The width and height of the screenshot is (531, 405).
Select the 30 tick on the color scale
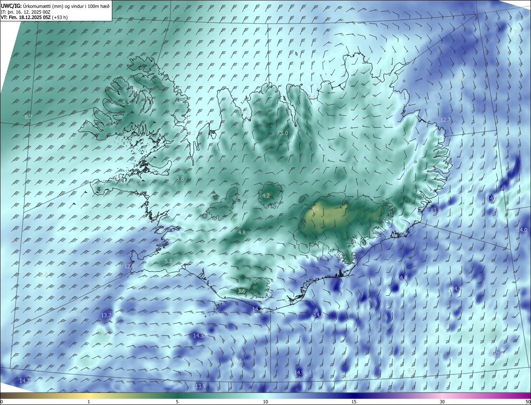pos(442,402)
